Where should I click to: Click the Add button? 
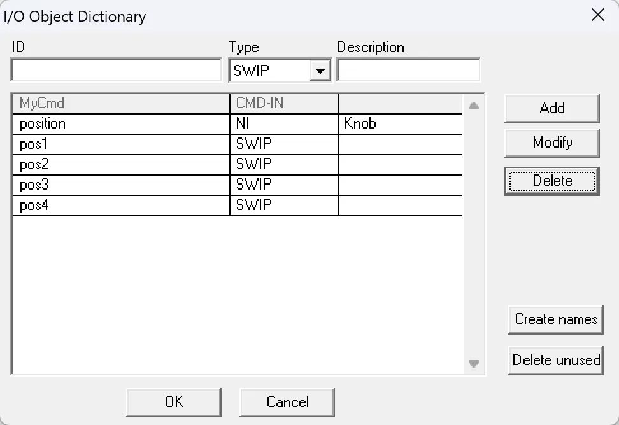pyautogui.click(x=551, y=108)
